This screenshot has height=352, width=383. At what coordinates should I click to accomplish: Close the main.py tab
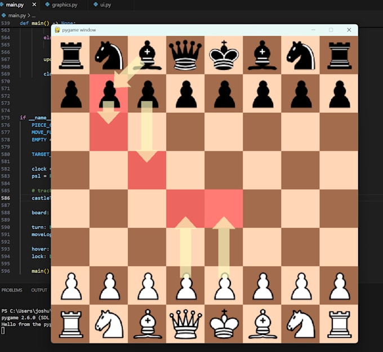coord(34,5)
